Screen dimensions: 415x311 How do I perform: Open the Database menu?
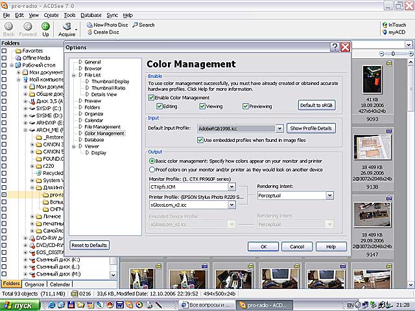91,15
